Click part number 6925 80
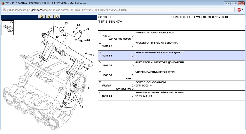The width and height of the screenshot is (246, 134). click(x=107, y=86)
